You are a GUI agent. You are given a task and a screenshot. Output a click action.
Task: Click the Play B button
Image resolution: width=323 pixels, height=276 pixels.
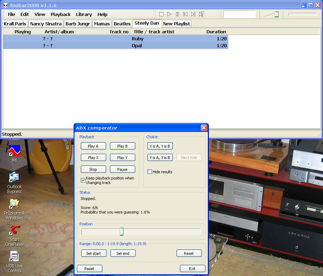pos(122,146)
